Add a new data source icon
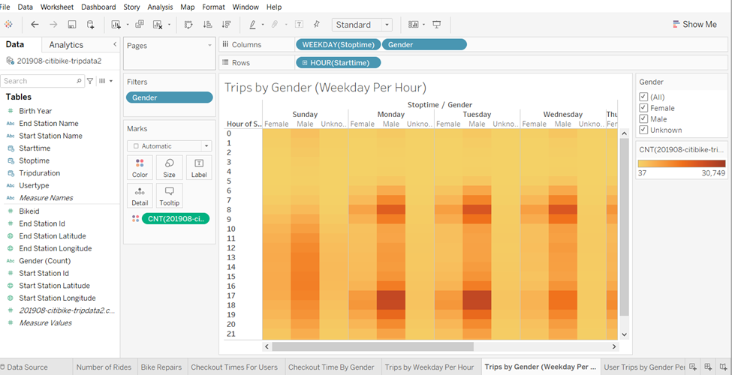The height and width of the screenshot is (375, 732). pos(91,25)
